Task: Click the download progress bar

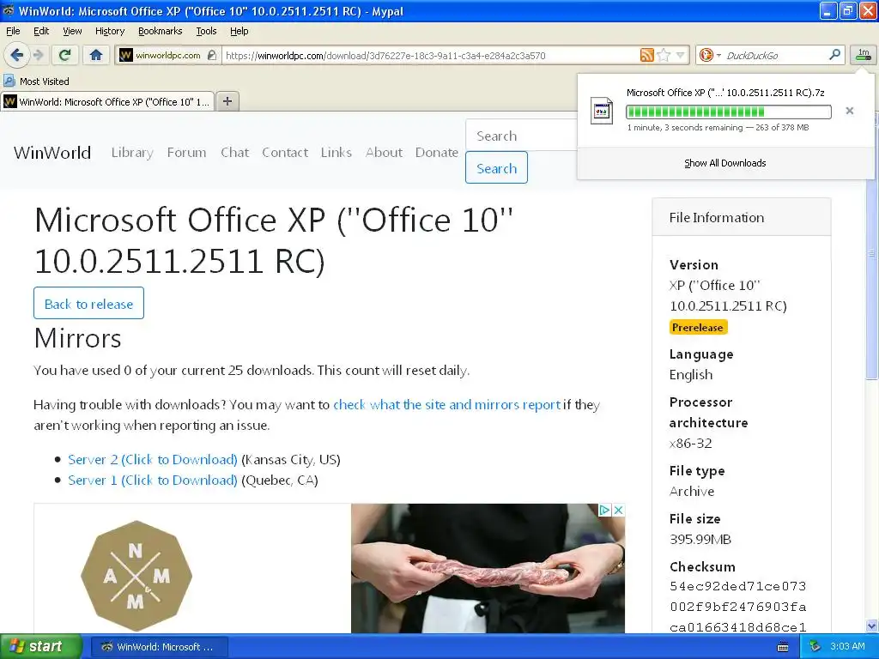Action: [x=728, y=112]
